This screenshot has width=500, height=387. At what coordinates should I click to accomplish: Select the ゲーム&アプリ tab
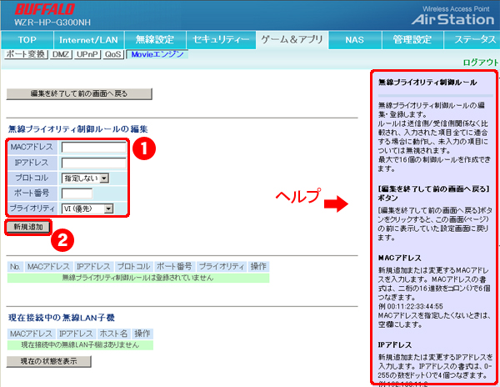click(292, 40)
